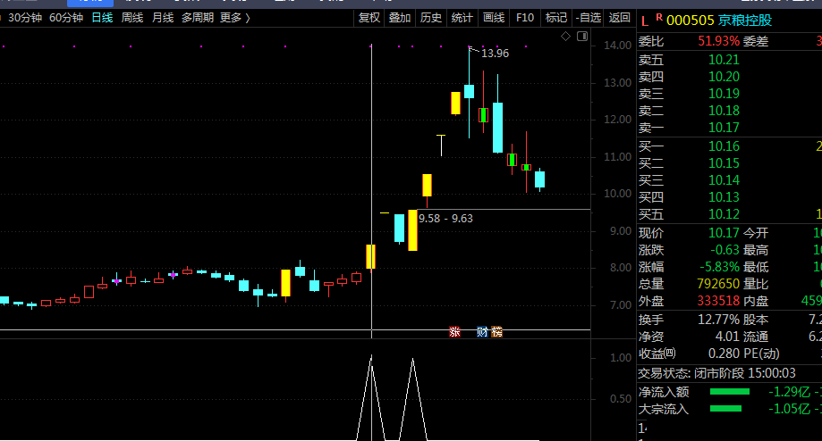Activate the 画线 drawing tools

pos(494,18)
